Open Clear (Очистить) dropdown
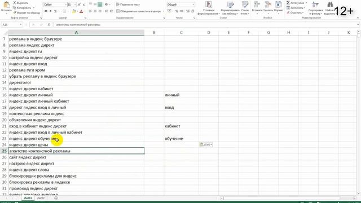The height and width of the screenshot is (203, 361). pyautogui.click(x=295, y=12)
